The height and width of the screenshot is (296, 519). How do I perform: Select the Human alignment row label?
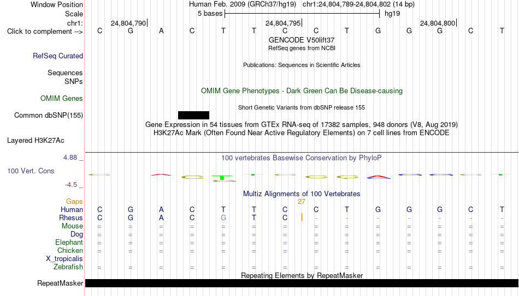72,209
